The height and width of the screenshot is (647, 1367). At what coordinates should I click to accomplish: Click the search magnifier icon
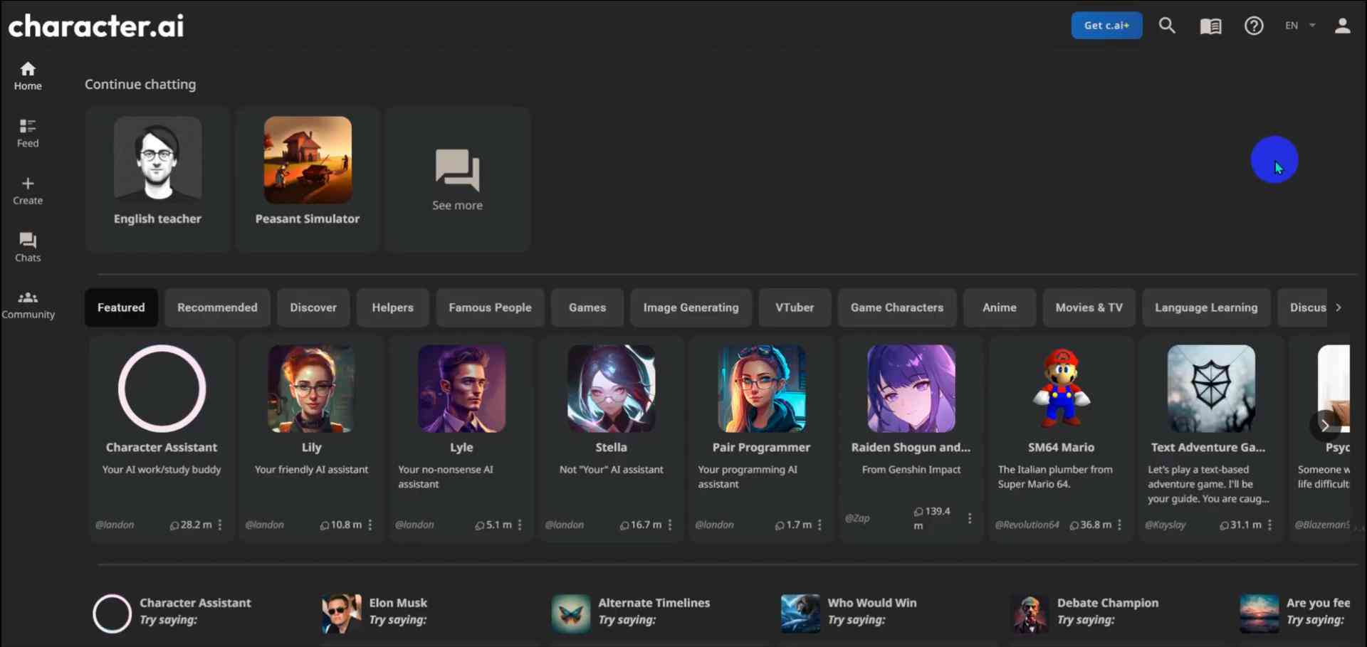pos(1167,26)
